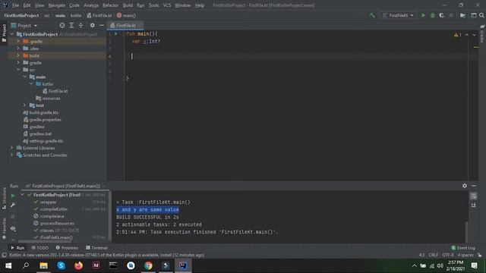This screenshot has width=486, height=273.
Task: Open the Terminal tool window tab
Action: pos(96,248)
